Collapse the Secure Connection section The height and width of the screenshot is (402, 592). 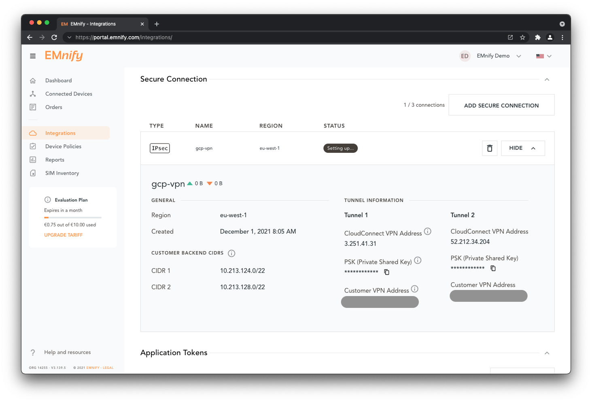(547, 79)
